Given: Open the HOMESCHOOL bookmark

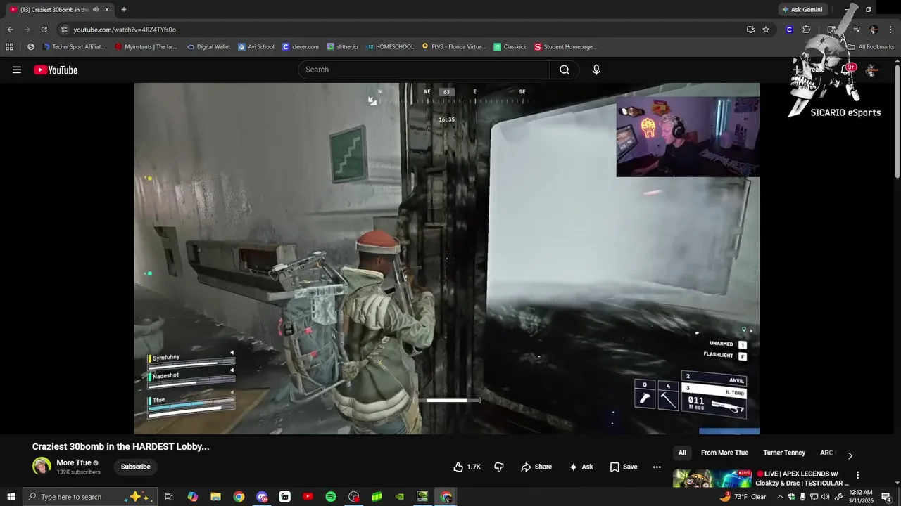Looking at the screenshot, I should point(390,47).
